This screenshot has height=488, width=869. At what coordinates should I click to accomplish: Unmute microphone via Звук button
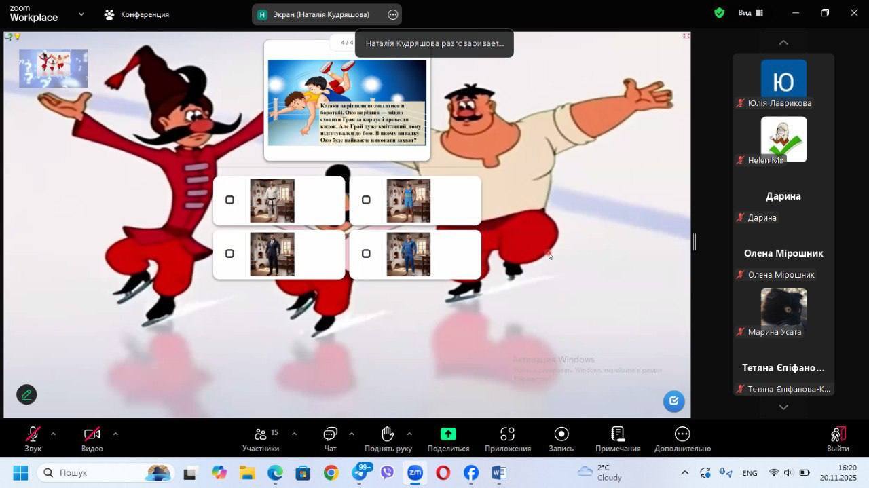click(x=33, y=434)
